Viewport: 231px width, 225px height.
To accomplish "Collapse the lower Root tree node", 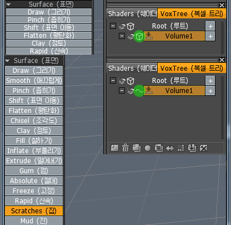I will [113, 81].
